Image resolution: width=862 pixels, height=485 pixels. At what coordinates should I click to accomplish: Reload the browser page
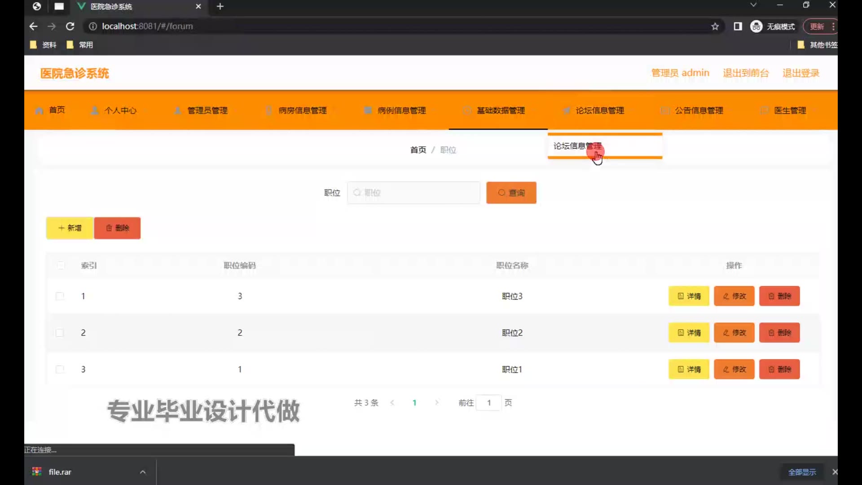click(x=70, y=26)
